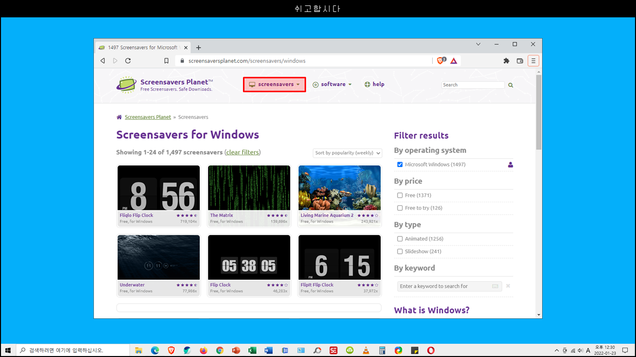Open the Brave Wallet icon
Image resolution: width=636 pixels, height=357 pixels.
point(520,60)
